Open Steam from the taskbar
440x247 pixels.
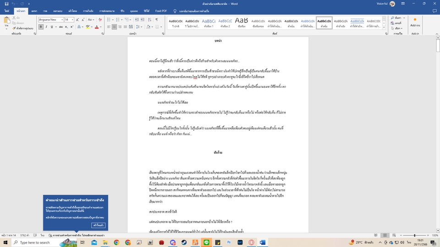coord(184,242)
